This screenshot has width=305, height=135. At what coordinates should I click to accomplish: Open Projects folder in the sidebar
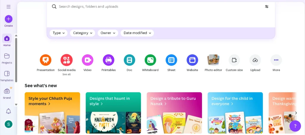pyautogui.click(x=7, y=58)
